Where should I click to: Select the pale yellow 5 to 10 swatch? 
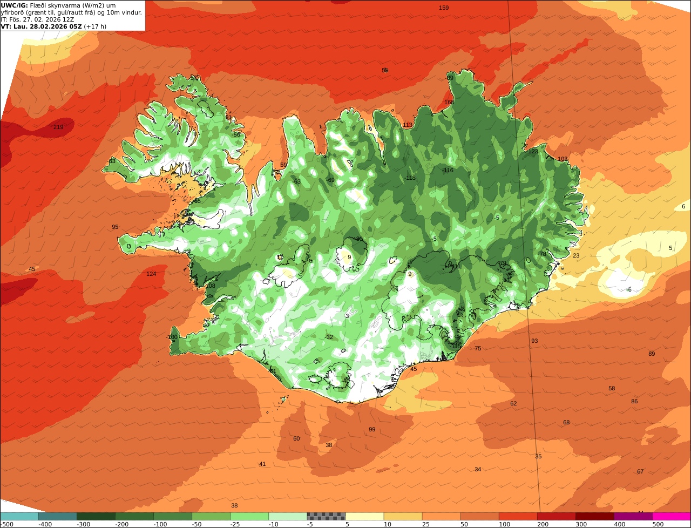coord(364,516)
